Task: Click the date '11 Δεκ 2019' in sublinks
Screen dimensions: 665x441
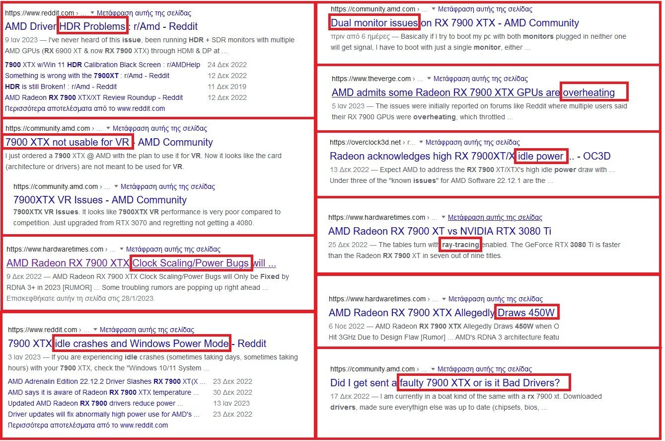Action: (227, 87)
